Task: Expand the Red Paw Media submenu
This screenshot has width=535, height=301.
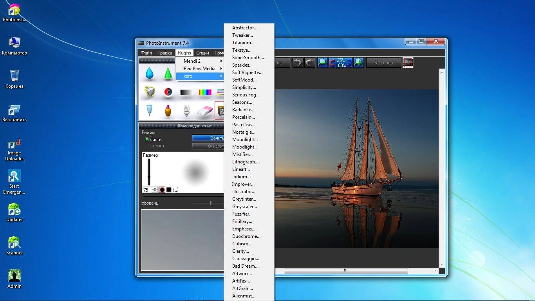Action: point(200,69)
